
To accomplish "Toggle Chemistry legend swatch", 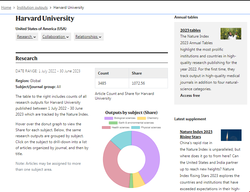I will (x=142, y=118).
